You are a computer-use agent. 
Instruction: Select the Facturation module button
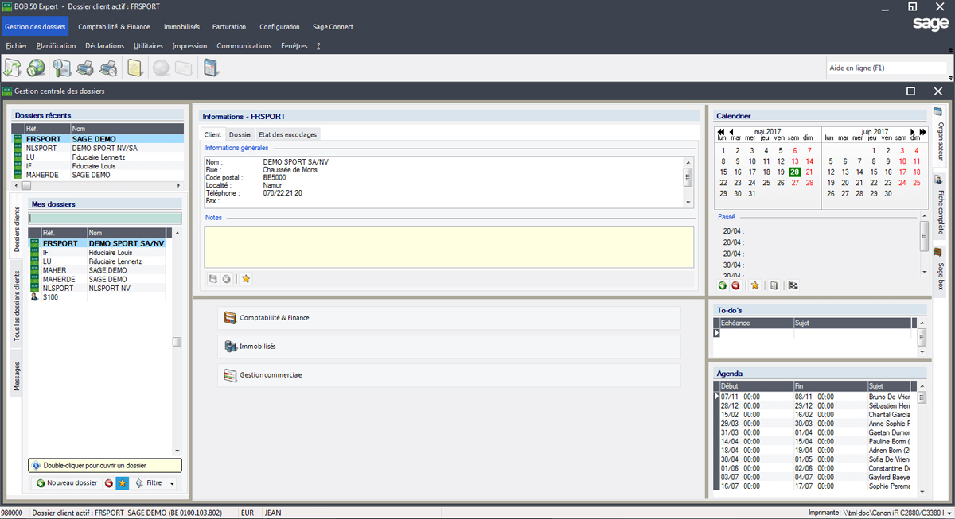click(229, 27)
